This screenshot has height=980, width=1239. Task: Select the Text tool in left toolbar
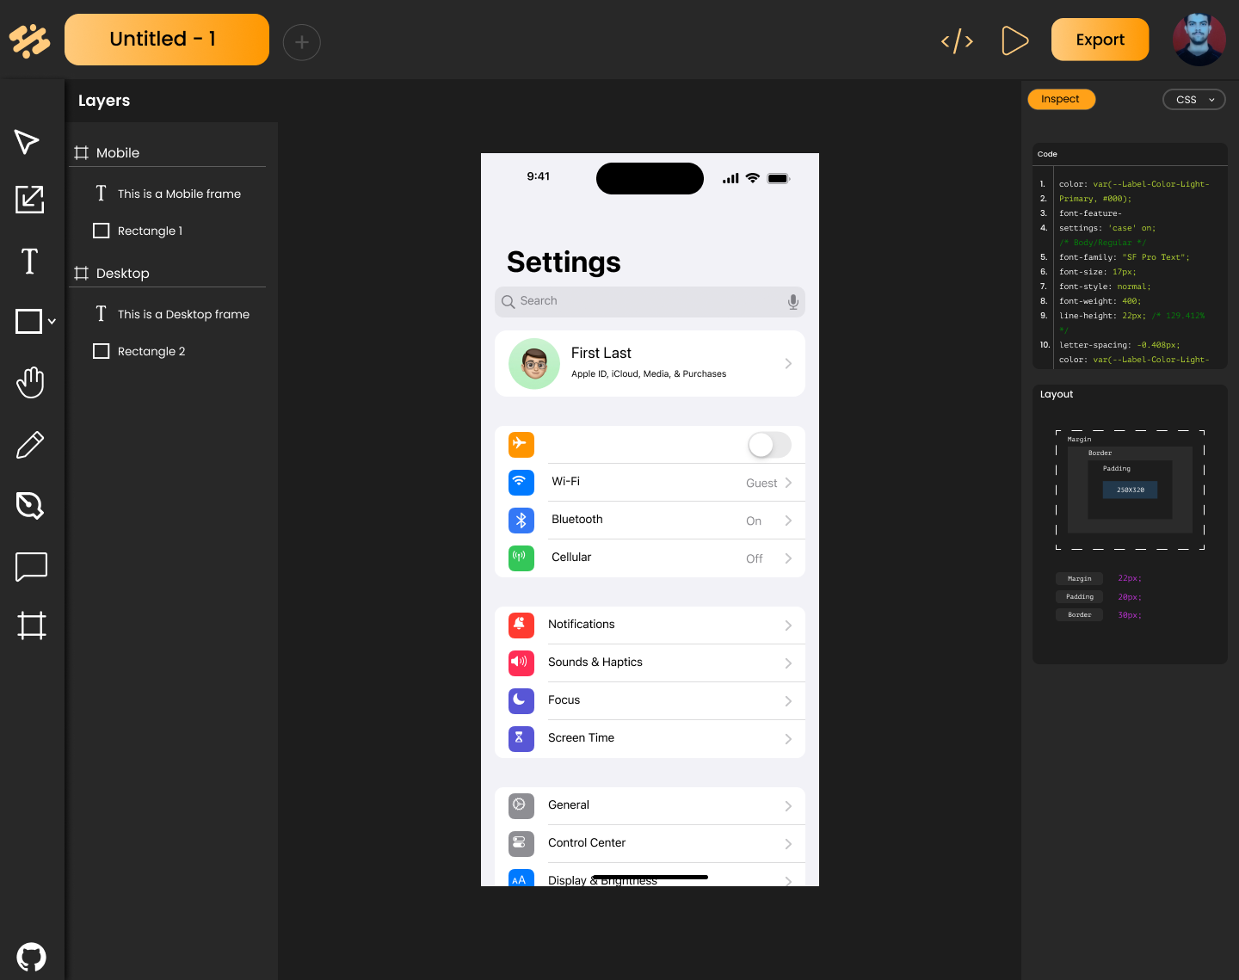pyautogui.click(x=29, y=261)
